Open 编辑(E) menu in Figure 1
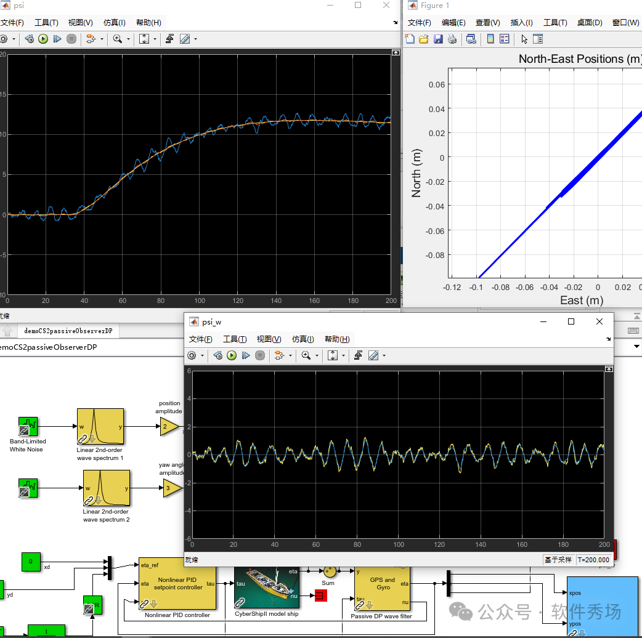The width and height of the screenshot is (642, 638). 453,23
